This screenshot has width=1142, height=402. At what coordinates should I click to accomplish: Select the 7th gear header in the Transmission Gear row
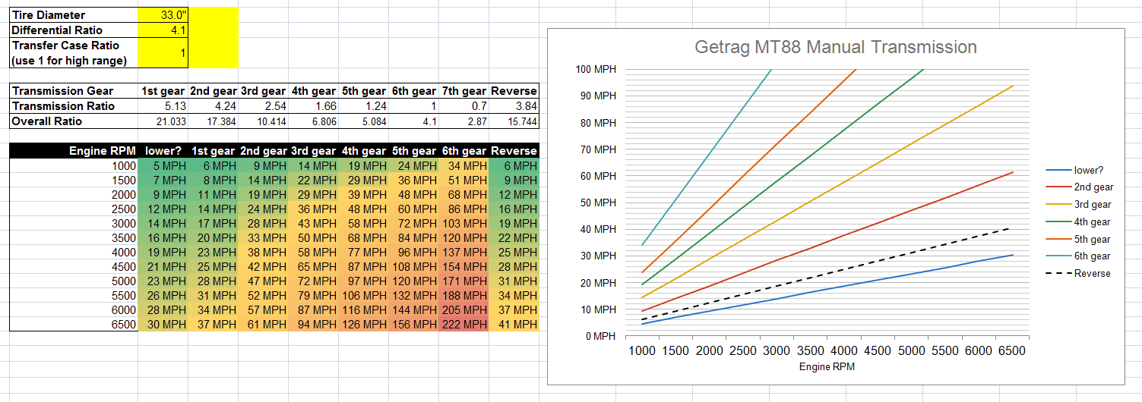pos(463,91)
